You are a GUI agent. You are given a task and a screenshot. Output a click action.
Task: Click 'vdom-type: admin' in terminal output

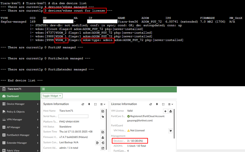(x=98, y=40)
